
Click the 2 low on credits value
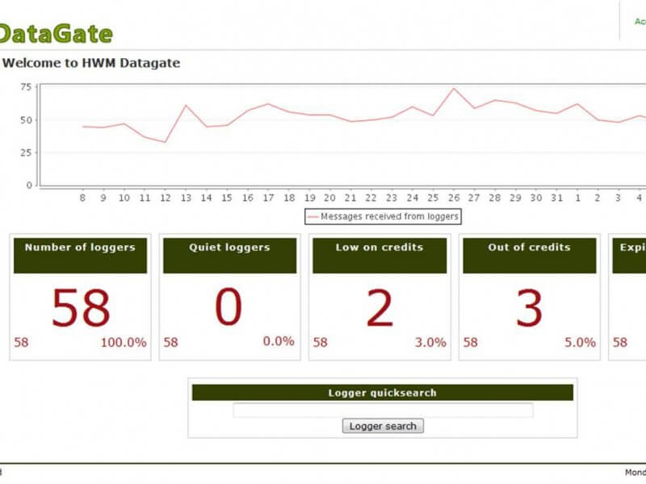[x=380, y=307]
